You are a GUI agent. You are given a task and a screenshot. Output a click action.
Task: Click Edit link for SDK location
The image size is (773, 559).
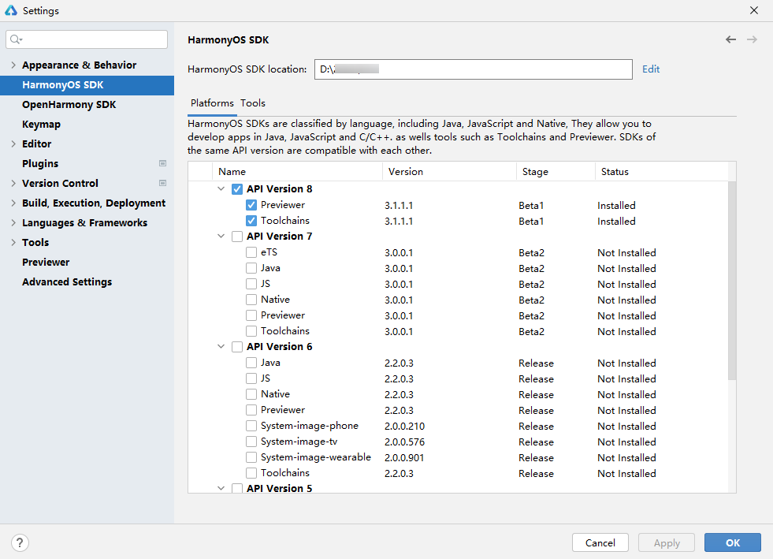point(651,69)
